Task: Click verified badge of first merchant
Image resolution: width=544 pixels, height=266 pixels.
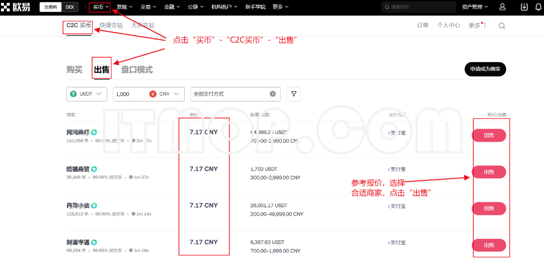Action: pyautogui.click(x=94, y=132)
